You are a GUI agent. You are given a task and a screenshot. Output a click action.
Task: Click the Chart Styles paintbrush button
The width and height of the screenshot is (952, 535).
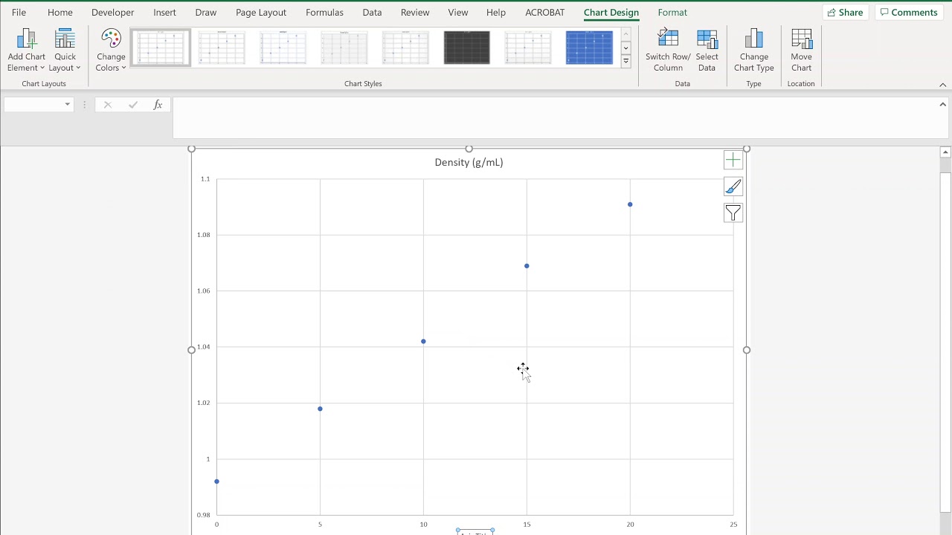click(x=733, y=187)
